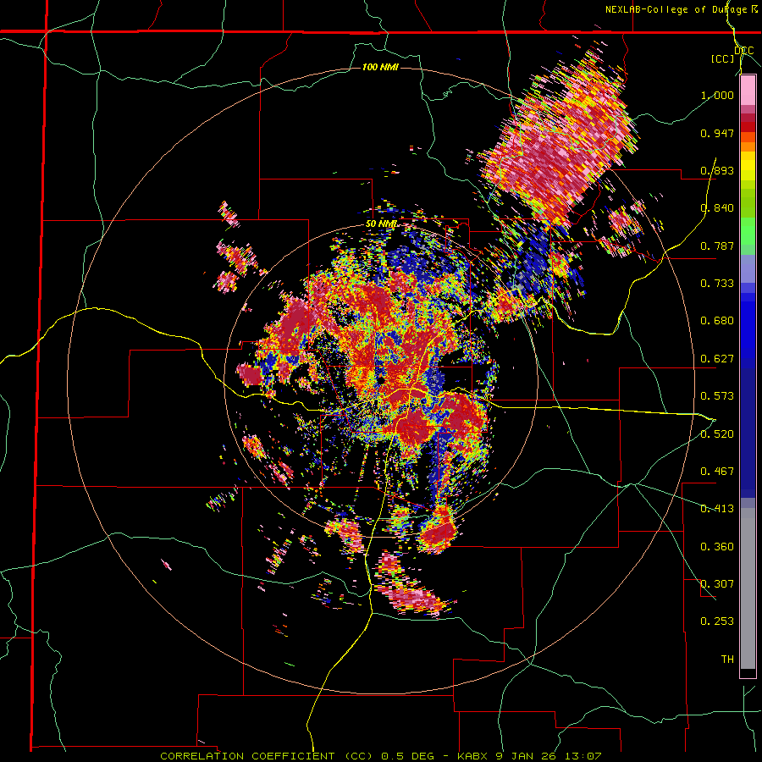The width and height of the screenshot is (762, 762).
Task: Click the 0.307 legend value
Action: click(717, 584)
